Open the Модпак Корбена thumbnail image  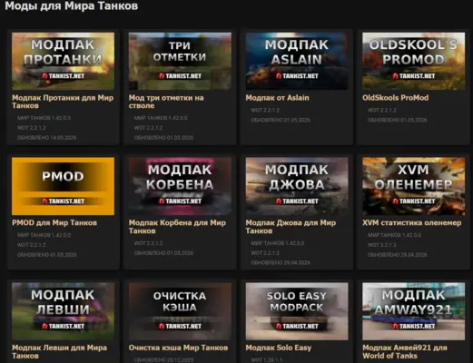[180, 186]
